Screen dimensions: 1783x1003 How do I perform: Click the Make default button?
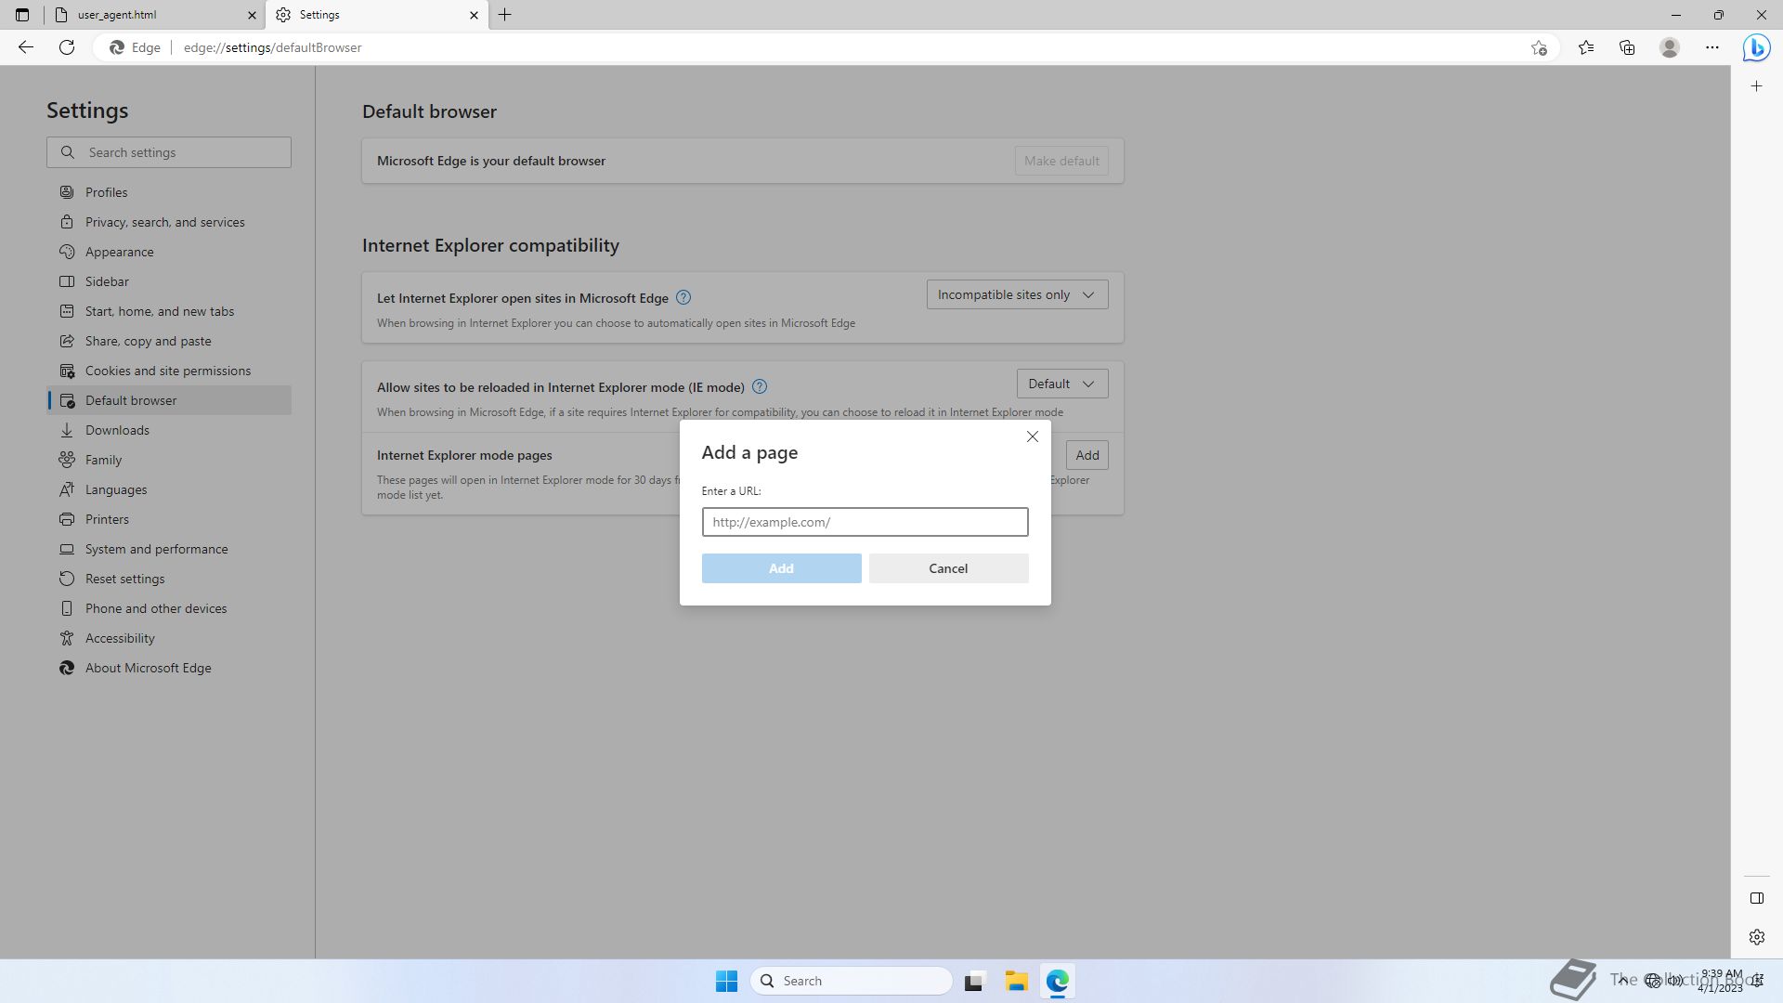click(x=1061, y=161)
